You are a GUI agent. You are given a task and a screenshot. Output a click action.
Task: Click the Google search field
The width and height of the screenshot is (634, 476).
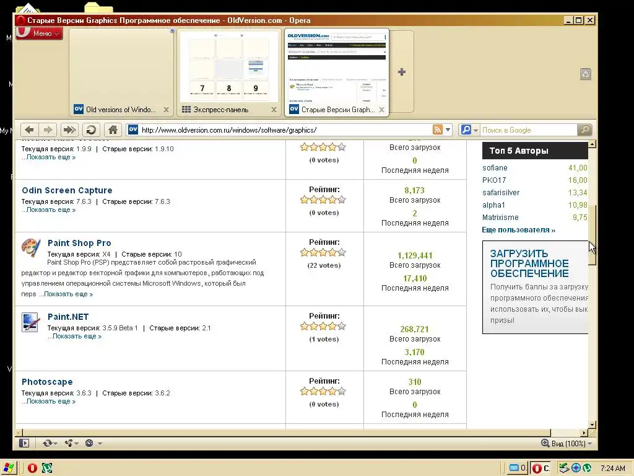coord(529,130)
